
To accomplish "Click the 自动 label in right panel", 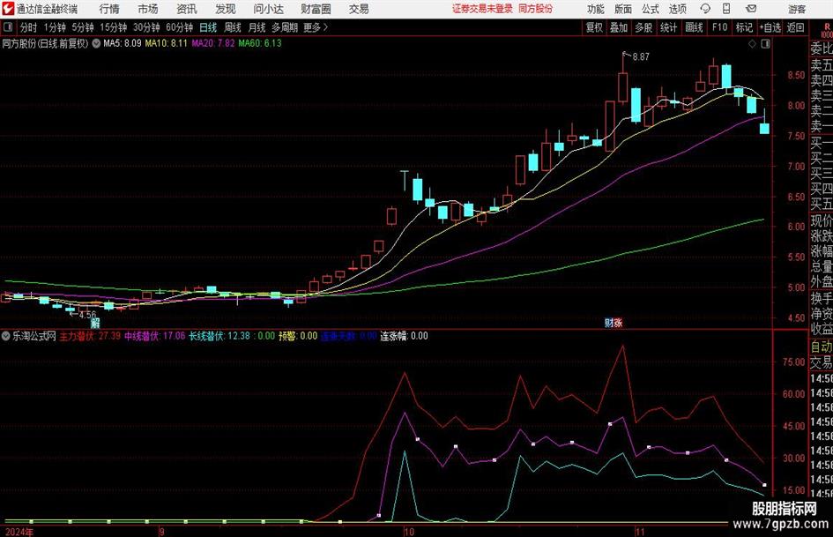I will tap(822, 347).
